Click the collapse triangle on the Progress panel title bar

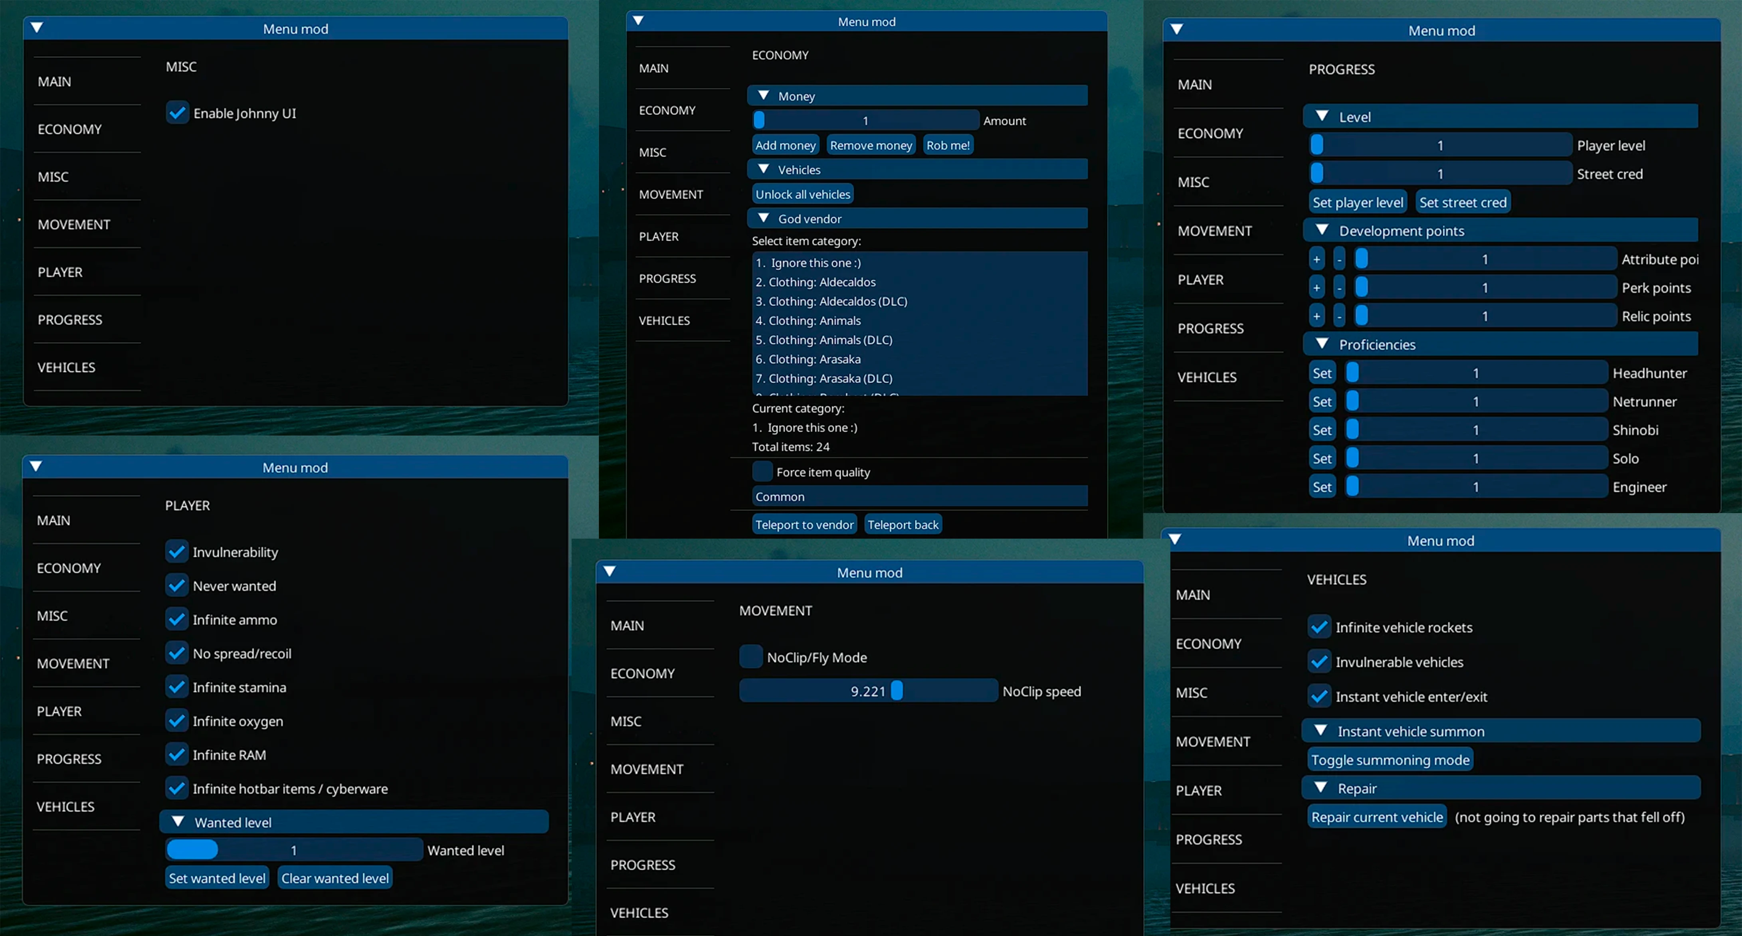point(1177,29)
